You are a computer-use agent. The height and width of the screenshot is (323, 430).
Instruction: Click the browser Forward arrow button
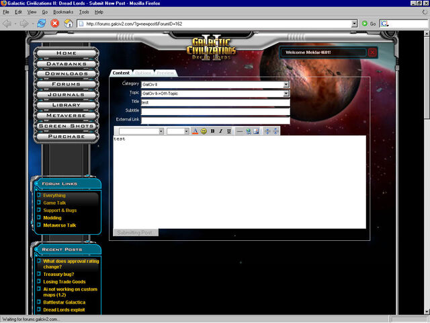click(24, 24)
